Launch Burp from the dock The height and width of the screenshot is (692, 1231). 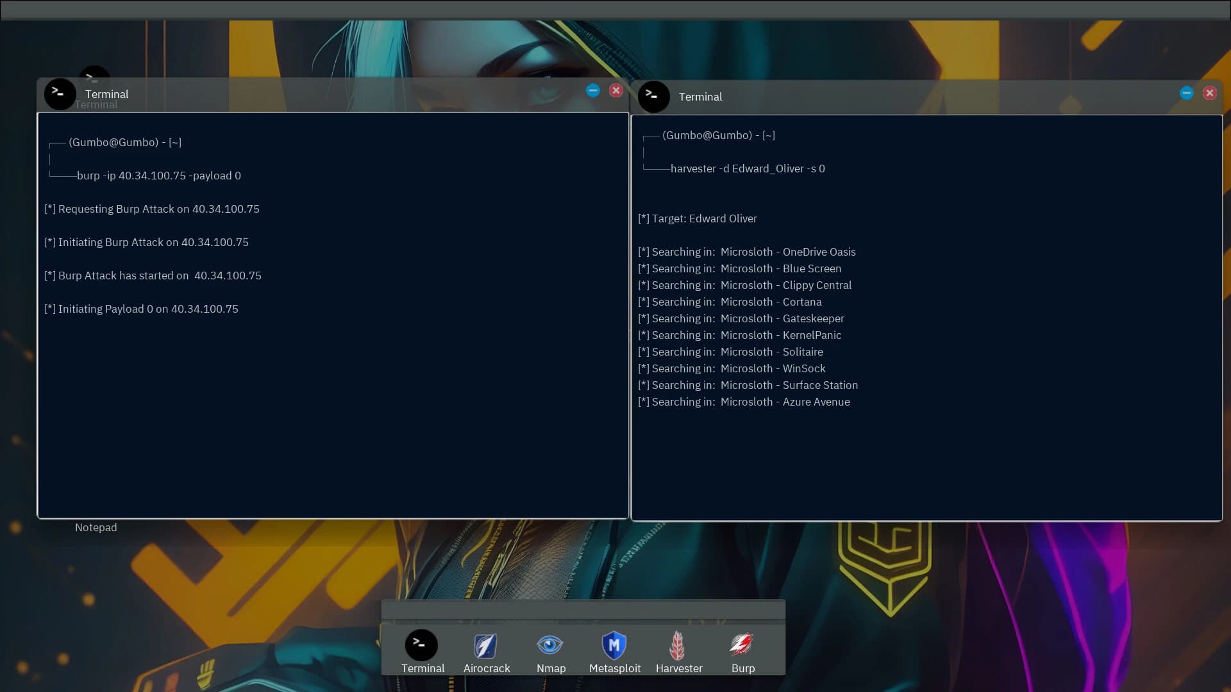[743, 645]
